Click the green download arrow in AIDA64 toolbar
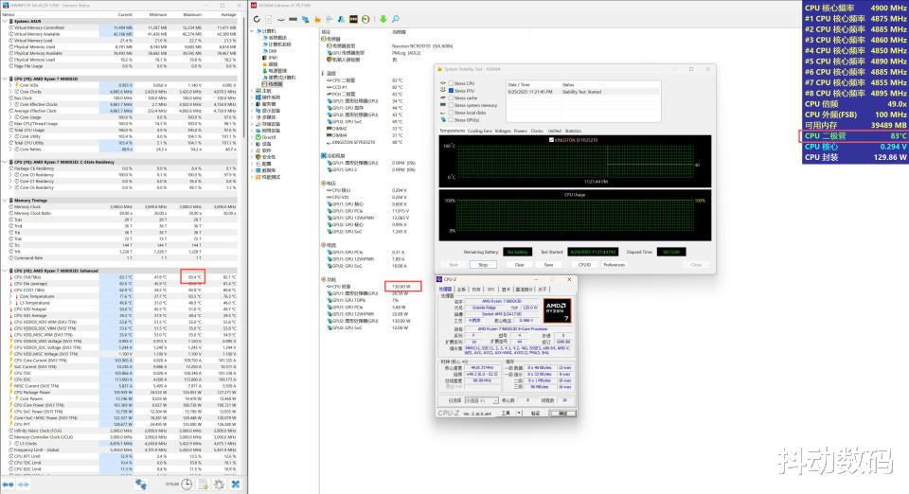This screenshot has width=909, height=494. [x=382, y=18]
